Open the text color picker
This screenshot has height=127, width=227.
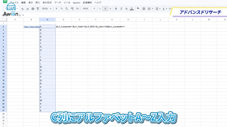132,9
